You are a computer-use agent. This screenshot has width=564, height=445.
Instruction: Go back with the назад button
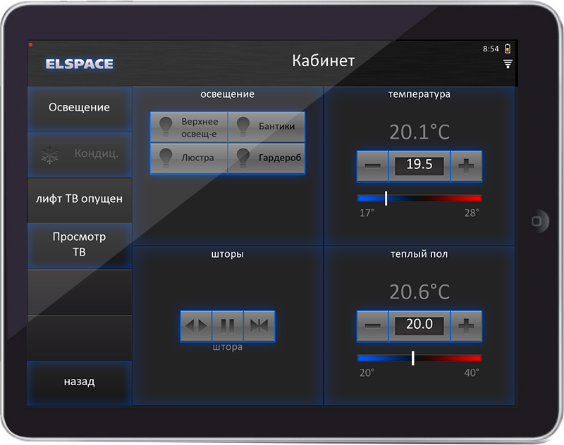pyautogui.click(x=79, y=382)
